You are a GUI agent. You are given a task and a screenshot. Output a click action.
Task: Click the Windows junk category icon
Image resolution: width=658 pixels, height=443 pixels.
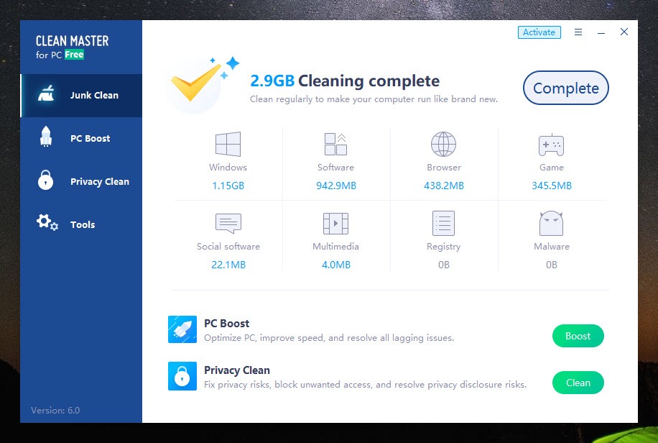coord(228,145)
